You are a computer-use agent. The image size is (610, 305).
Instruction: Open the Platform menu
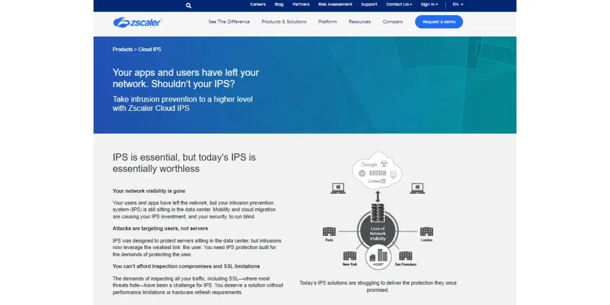point(327,22)
